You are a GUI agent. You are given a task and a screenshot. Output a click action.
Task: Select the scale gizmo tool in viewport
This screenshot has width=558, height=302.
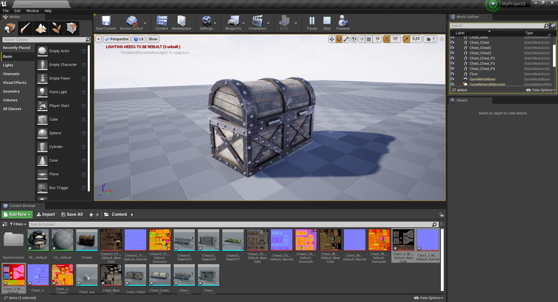point(346,39)
